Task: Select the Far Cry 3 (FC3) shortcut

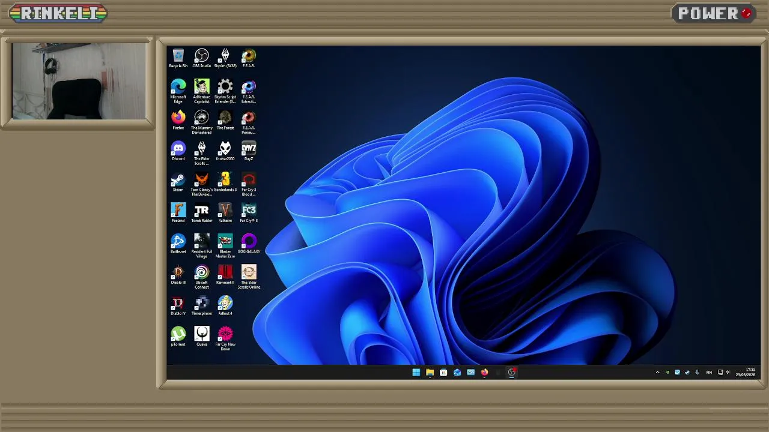Action: point(249,213)
